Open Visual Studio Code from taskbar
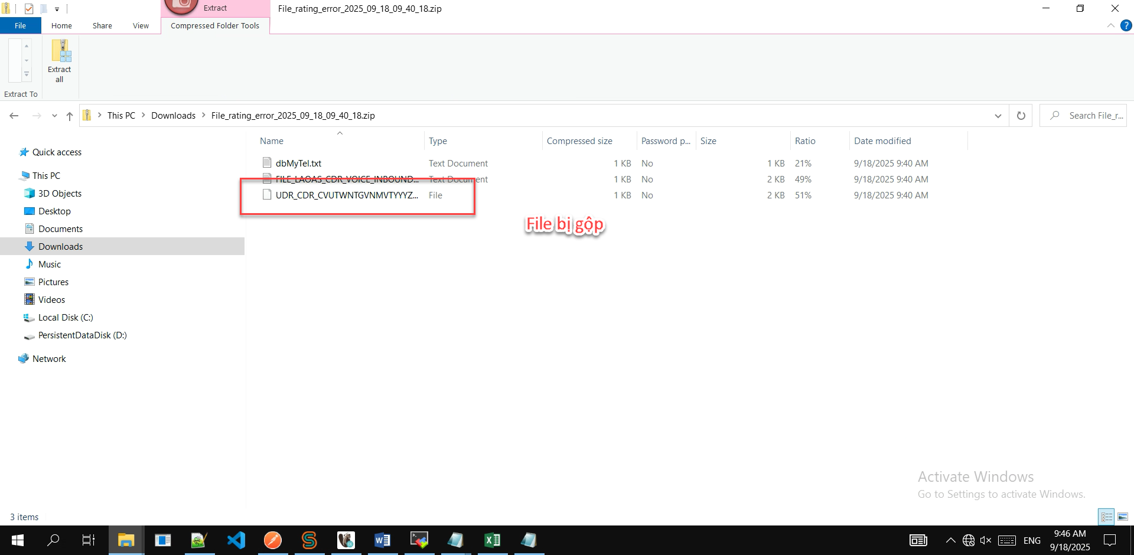This screenshot has width=1134, height=555. click(x=236, y=540)
